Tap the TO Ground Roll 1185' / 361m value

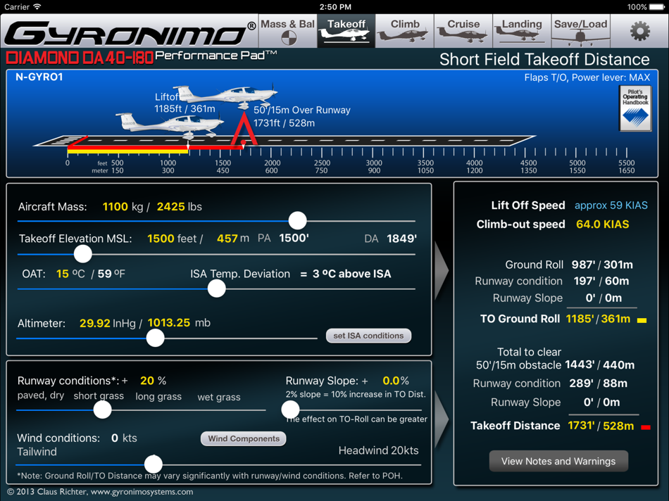point(598,319)
